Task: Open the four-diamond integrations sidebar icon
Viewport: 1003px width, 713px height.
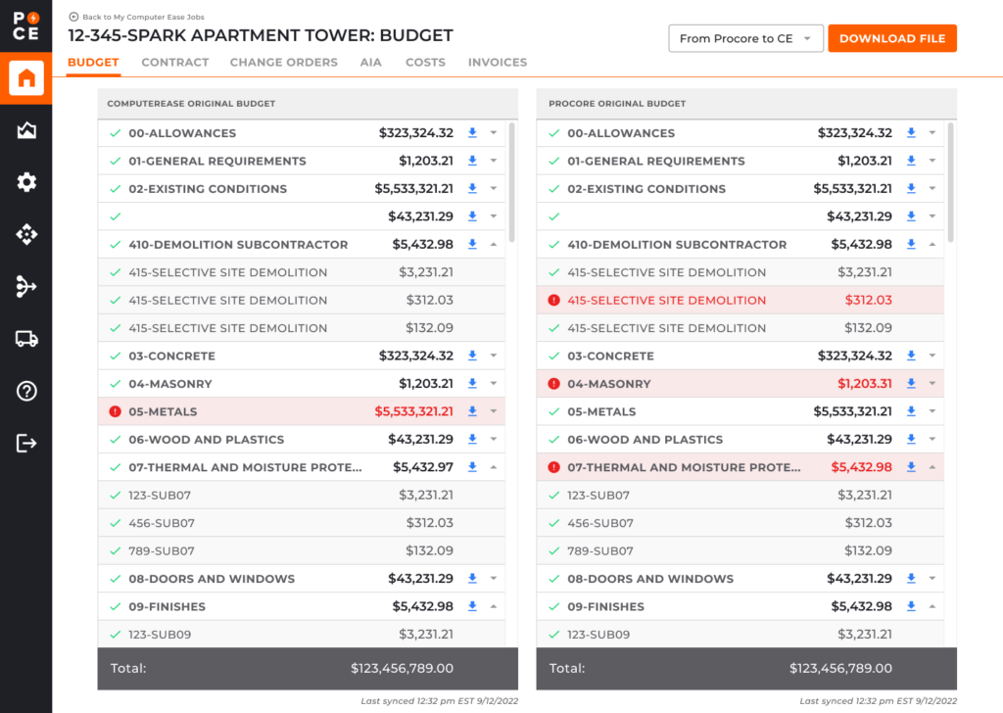Action: 26,235
